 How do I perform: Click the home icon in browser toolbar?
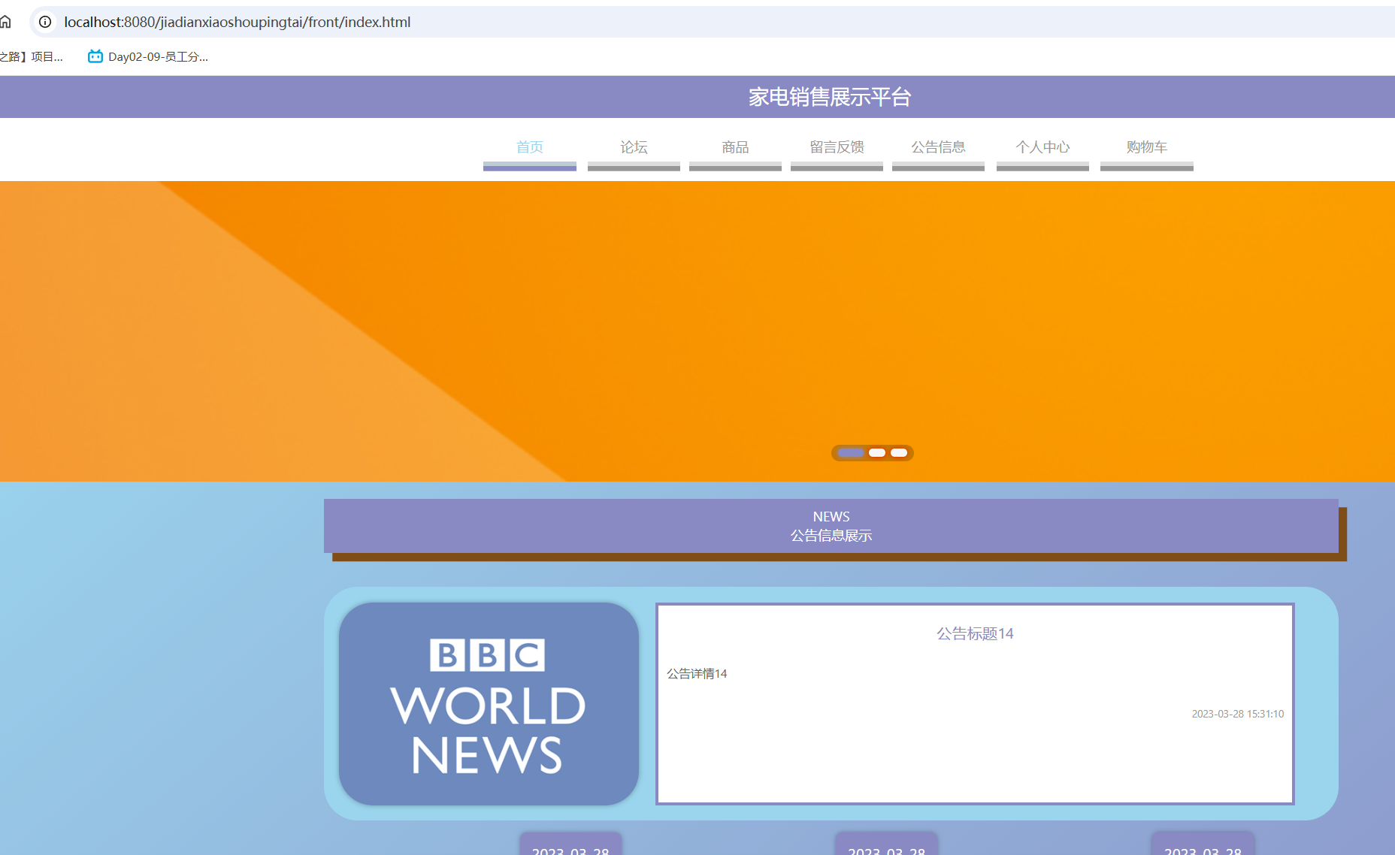[5, 22]
